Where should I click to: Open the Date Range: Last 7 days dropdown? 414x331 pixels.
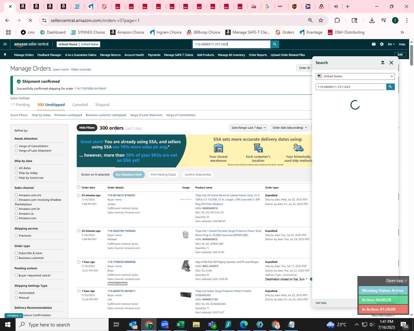coord(248,128)
